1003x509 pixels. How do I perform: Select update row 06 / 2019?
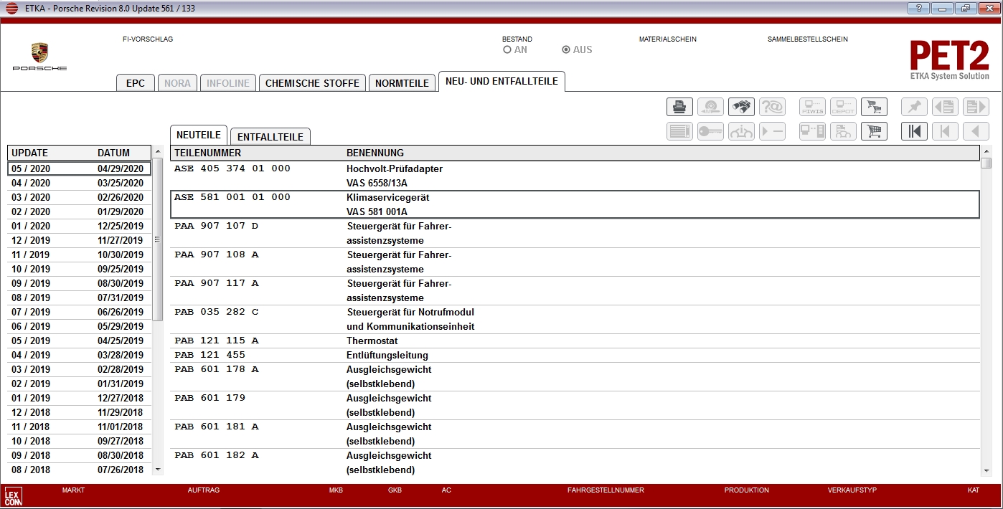coord(80,326)
